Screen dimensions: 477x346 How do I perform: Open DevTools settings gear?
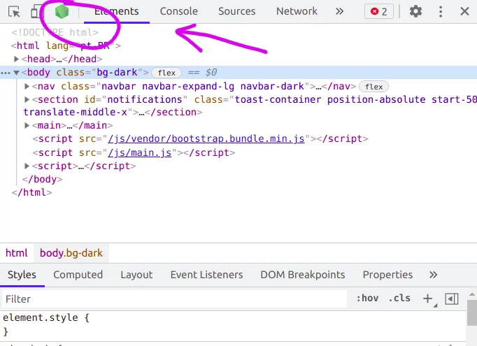(415, 12)
